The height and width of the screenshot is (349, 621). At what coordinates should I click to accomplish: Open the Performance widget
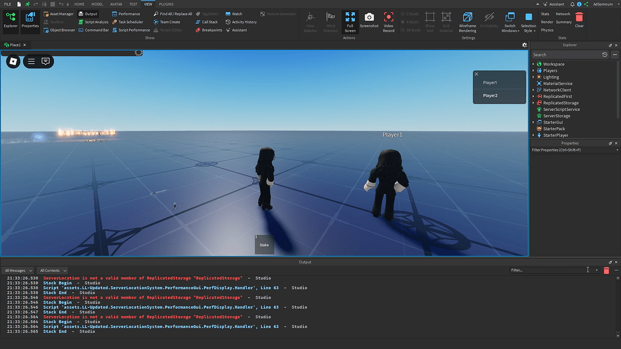(126, 14)
